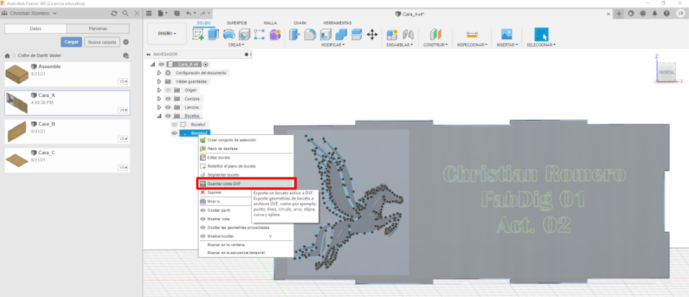
Task: Select the Extrude tool
Action: (x=213, y=34)
